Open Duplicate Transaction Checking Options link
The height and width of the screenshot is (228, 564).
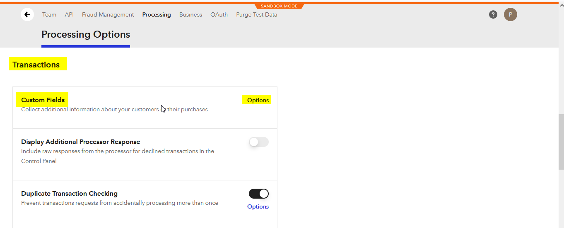point(258,206)
